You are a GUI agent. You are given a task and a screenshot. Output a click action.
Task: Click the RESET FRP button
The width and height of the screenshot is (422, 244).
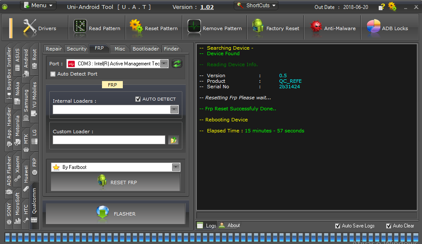click(116, 182)
